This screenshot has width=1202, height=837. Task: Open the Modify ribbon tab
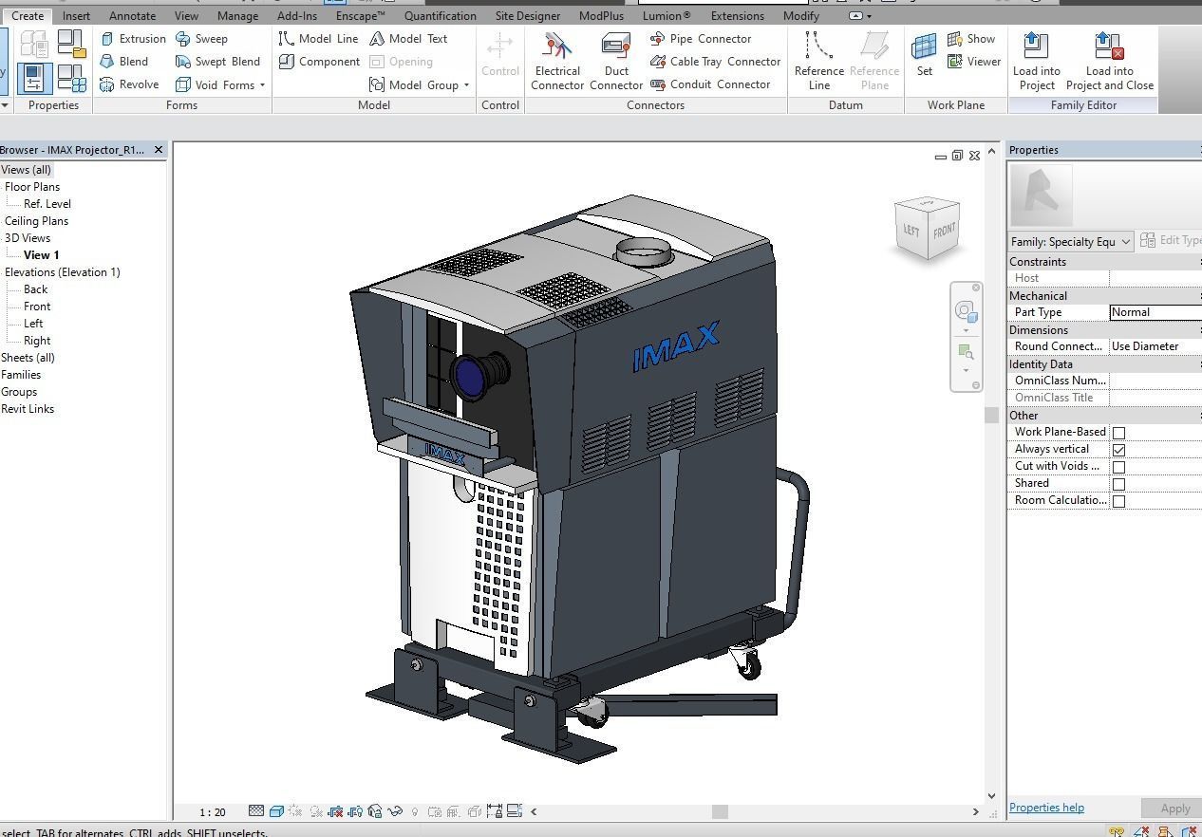point(800,16)
